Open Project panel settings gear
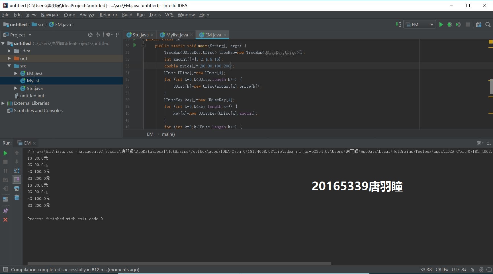This screenshot has height=274, width=493. pos(109,35)
